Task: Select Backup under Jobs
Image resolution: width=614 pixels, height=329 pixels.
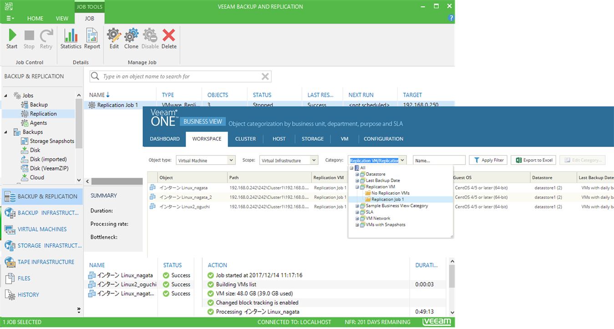Action: pos(34,105)
